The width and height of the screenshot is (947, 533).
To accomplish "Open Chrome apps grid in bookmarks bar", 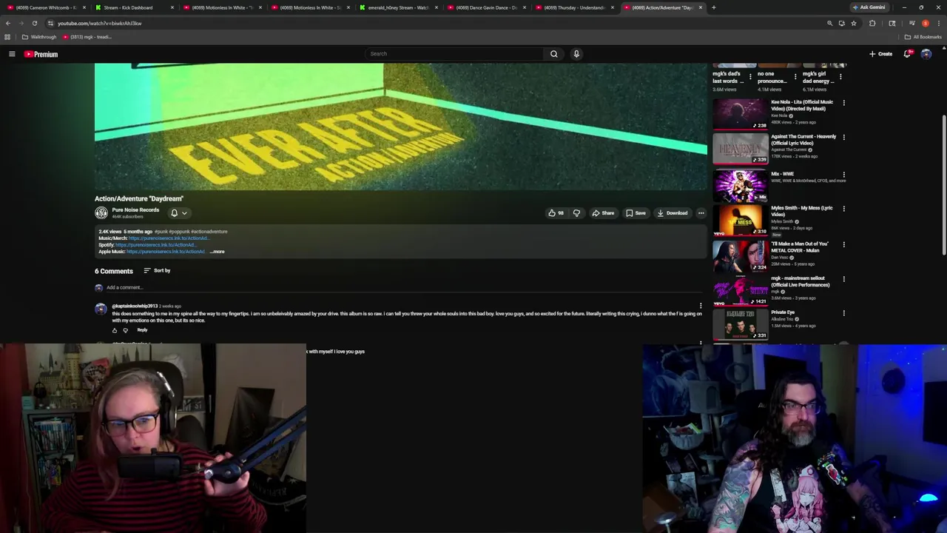I will [x=7, y=37].
